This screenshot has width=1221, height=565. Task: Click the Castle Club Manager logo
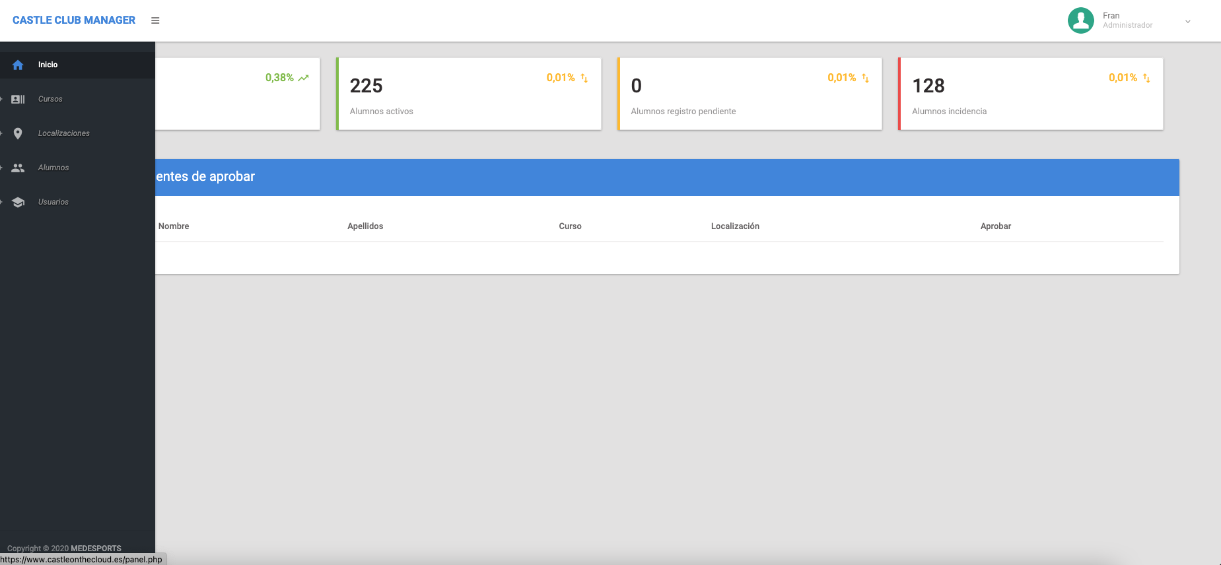pos(74,20)
